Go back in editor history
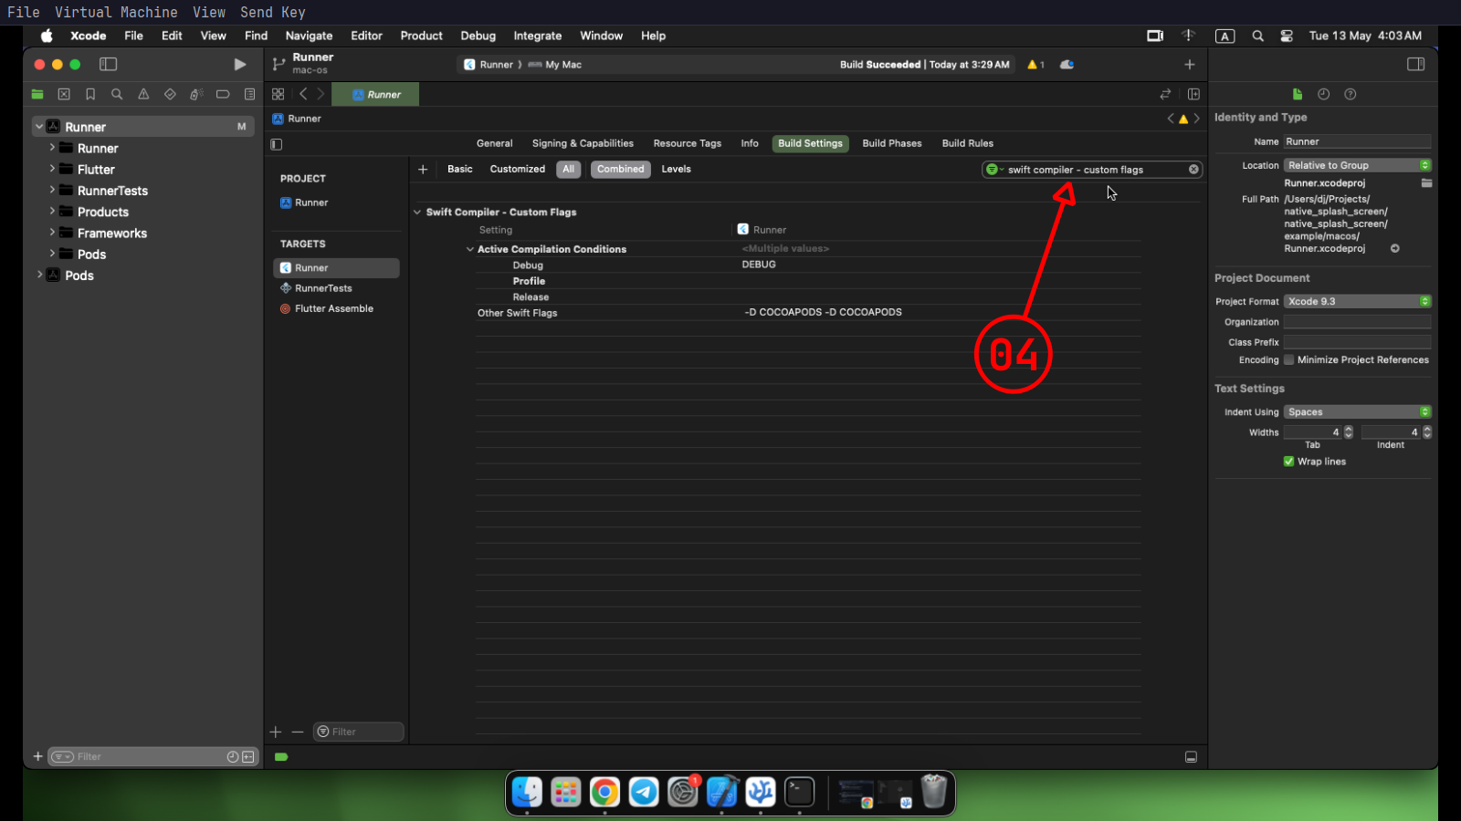Image resolution: width=1461 pixels, height=821 pixels. point(303,94)
